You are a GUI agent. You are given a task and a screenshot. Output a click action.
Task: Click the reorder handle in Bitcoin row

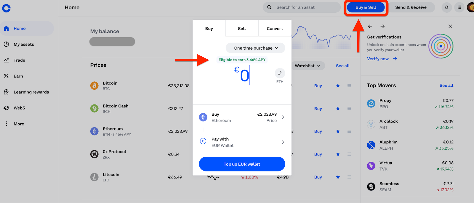[349, 86]
